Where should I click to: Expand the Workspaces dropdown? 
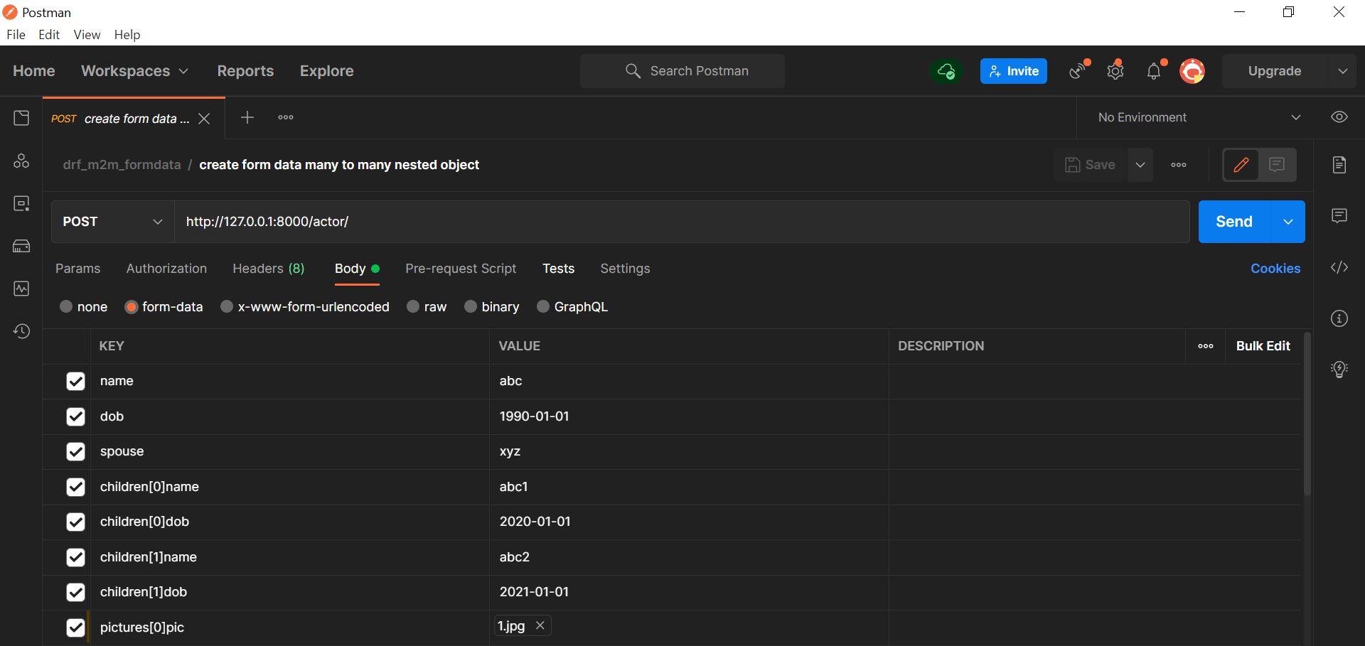(135, 71)
